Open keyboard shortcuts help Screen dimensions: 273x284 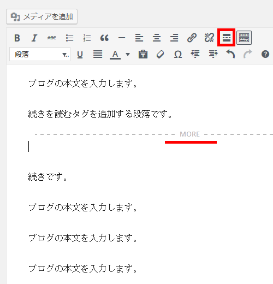265,54
